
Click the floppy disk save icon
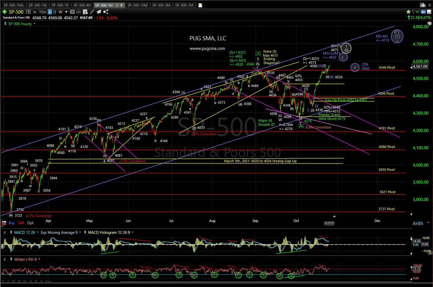click(429, 12)
